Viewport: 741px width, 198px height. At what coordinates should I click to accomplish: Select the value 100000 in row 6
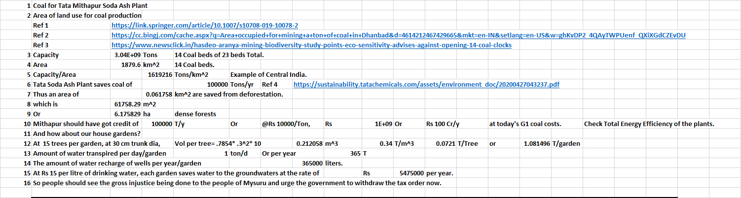(x=217, y=84)
